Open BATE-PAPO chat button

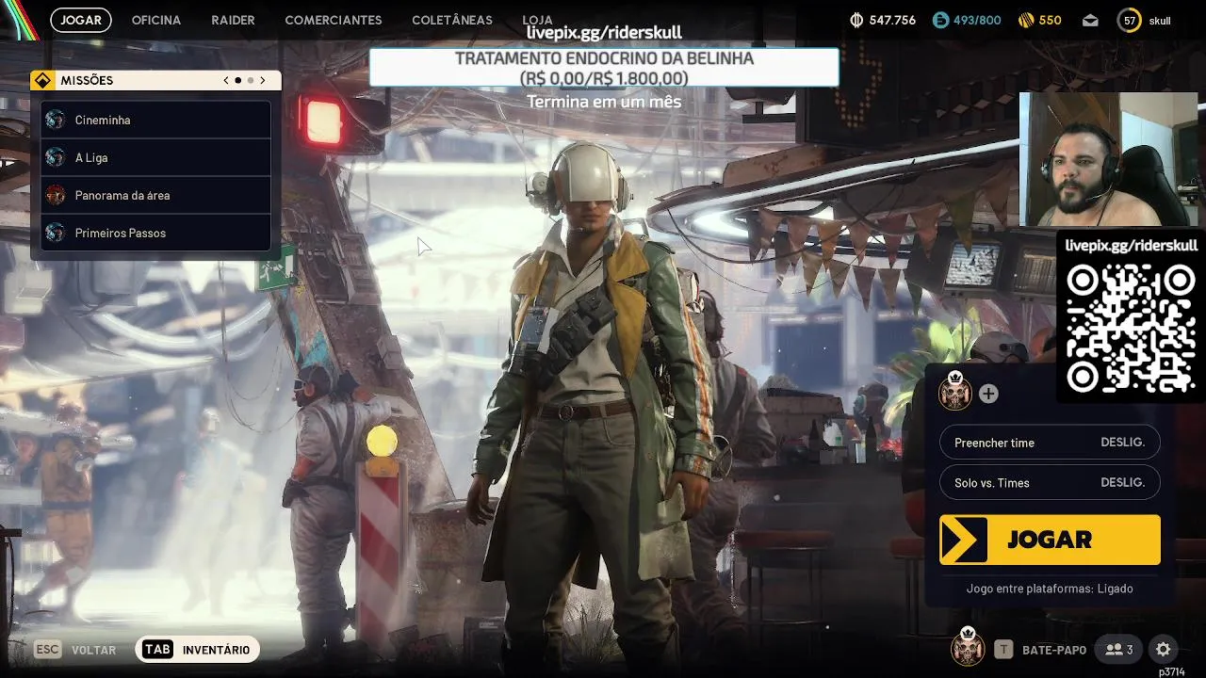[1040, 650]
